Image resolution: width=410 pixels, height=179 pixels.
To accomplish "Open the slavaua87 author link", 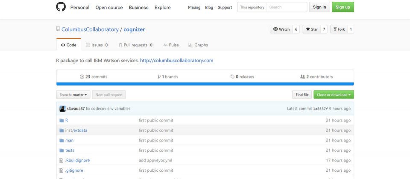I will (76, 109).
